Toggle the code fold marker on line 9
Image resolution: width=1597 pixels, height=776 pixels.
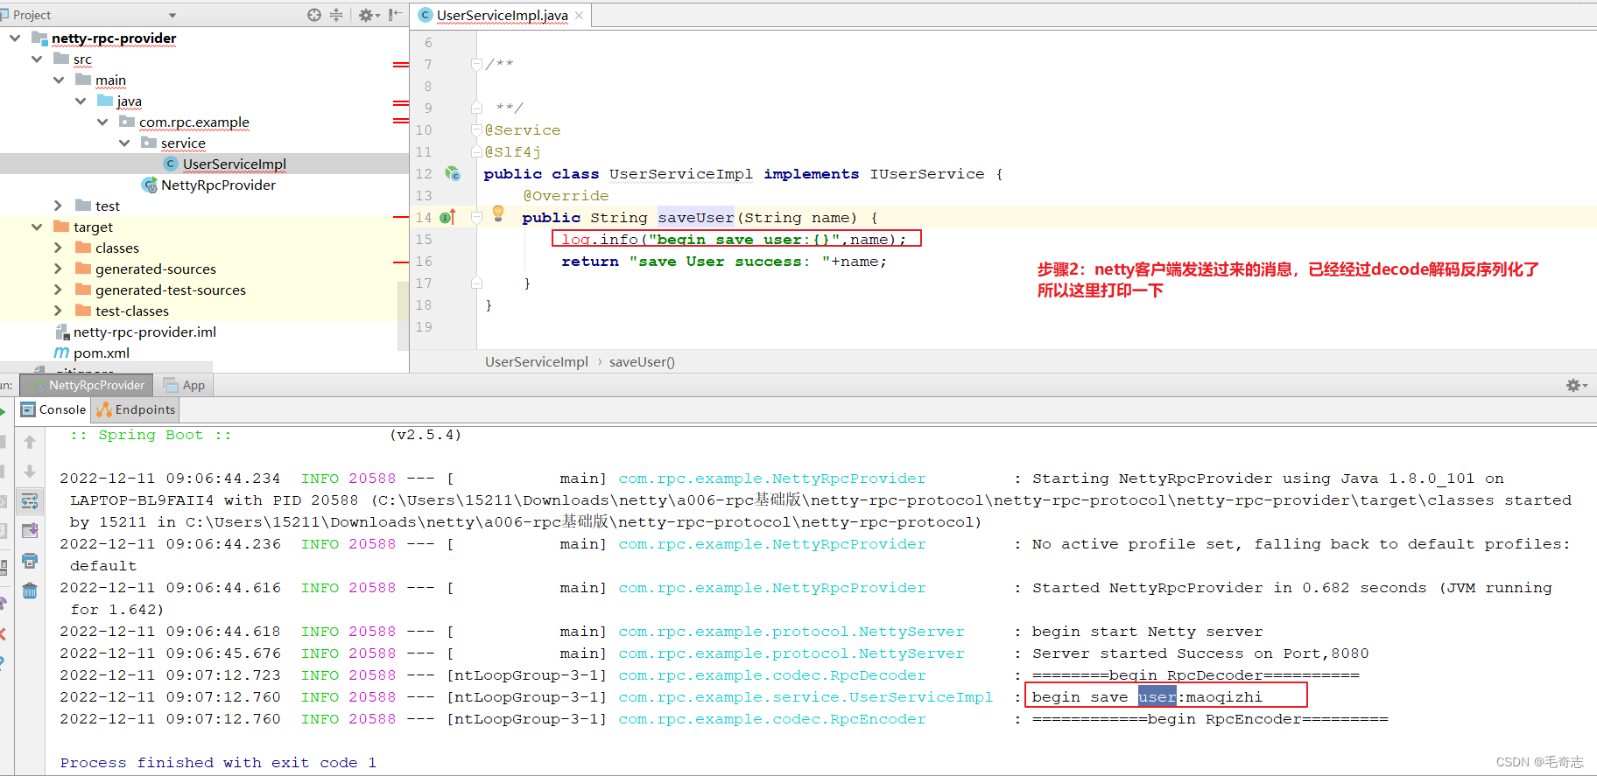pos(476,108)
